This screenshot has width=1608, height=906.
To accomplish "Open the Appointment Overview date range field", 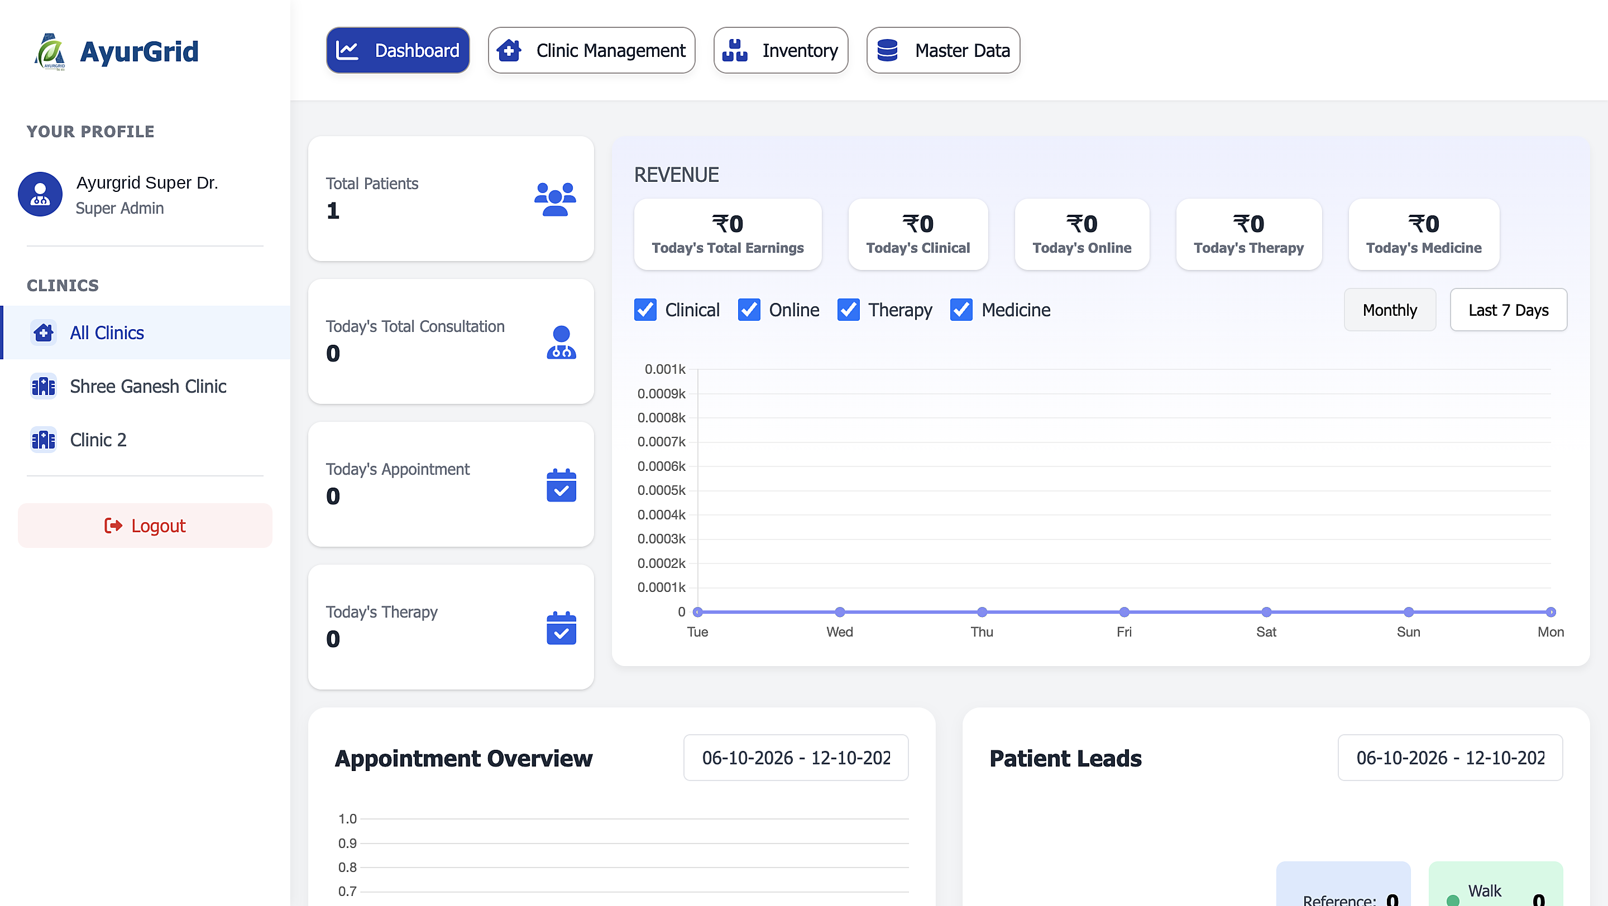I will coord(796,757).
